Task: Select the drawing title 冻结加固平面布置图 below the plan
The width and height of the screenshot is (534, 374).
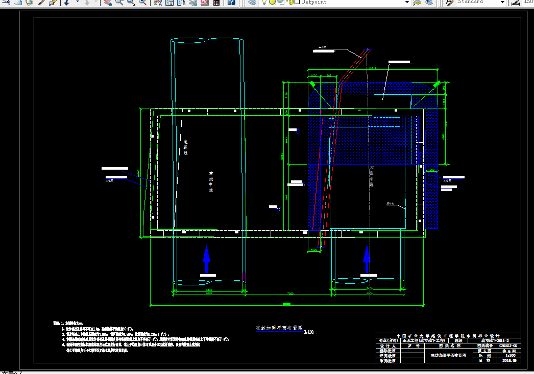Action: [279, 328]
